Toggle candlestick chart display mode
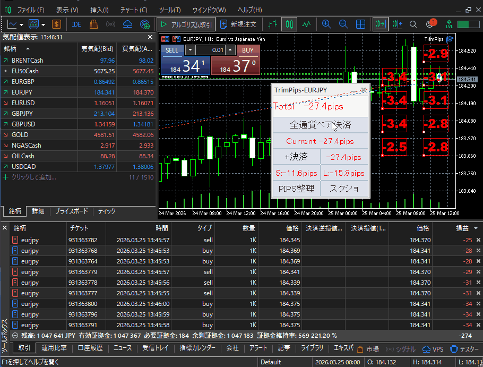This screenshot has height=367, width=483. [289, 24]
